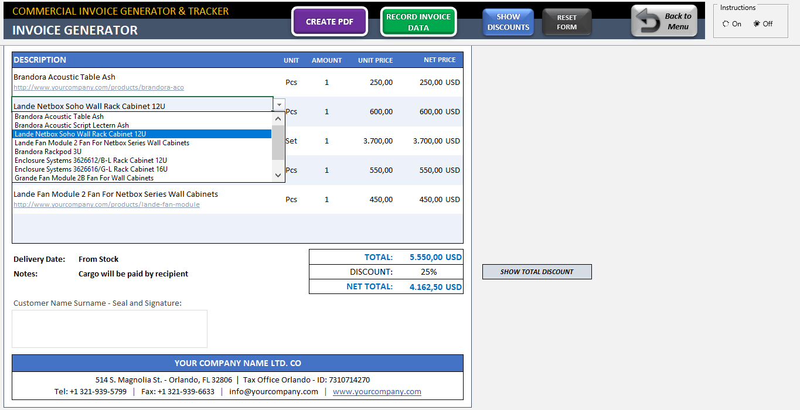This screenshot has height=410, width=800.
Task: Click the dropdown list scrollbar thumb
Action: point(278,142)
